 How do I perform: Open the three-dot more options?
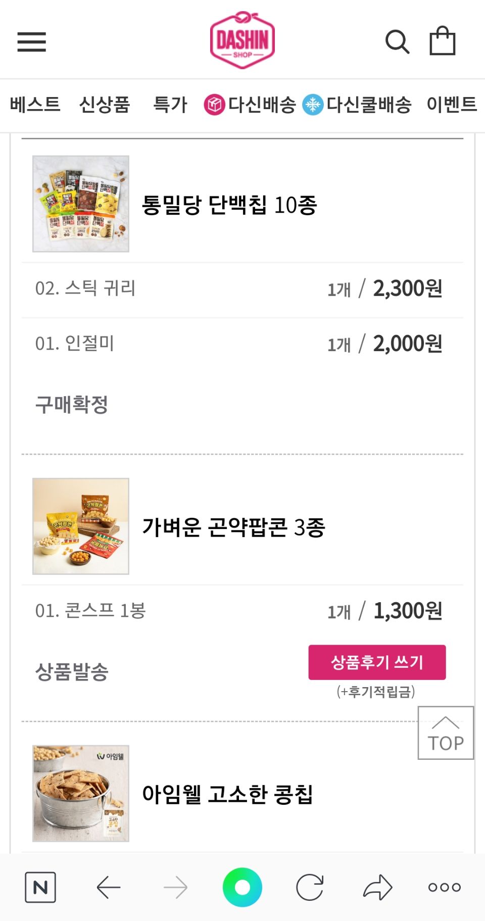pyautogui.click(x=445, y=887)
